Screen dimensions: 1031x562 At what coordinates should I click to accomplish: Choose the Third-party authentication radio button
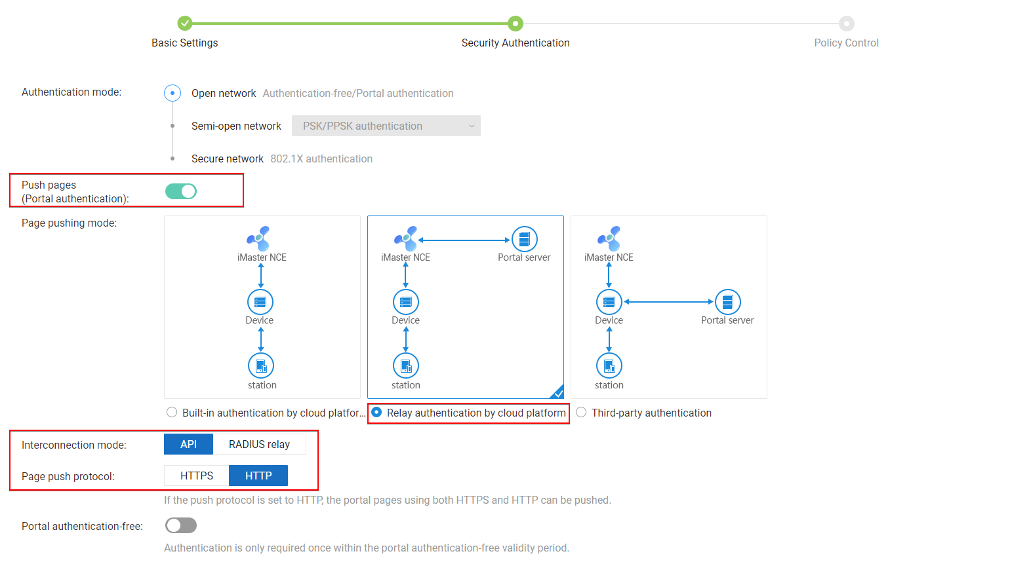point(581,413)
